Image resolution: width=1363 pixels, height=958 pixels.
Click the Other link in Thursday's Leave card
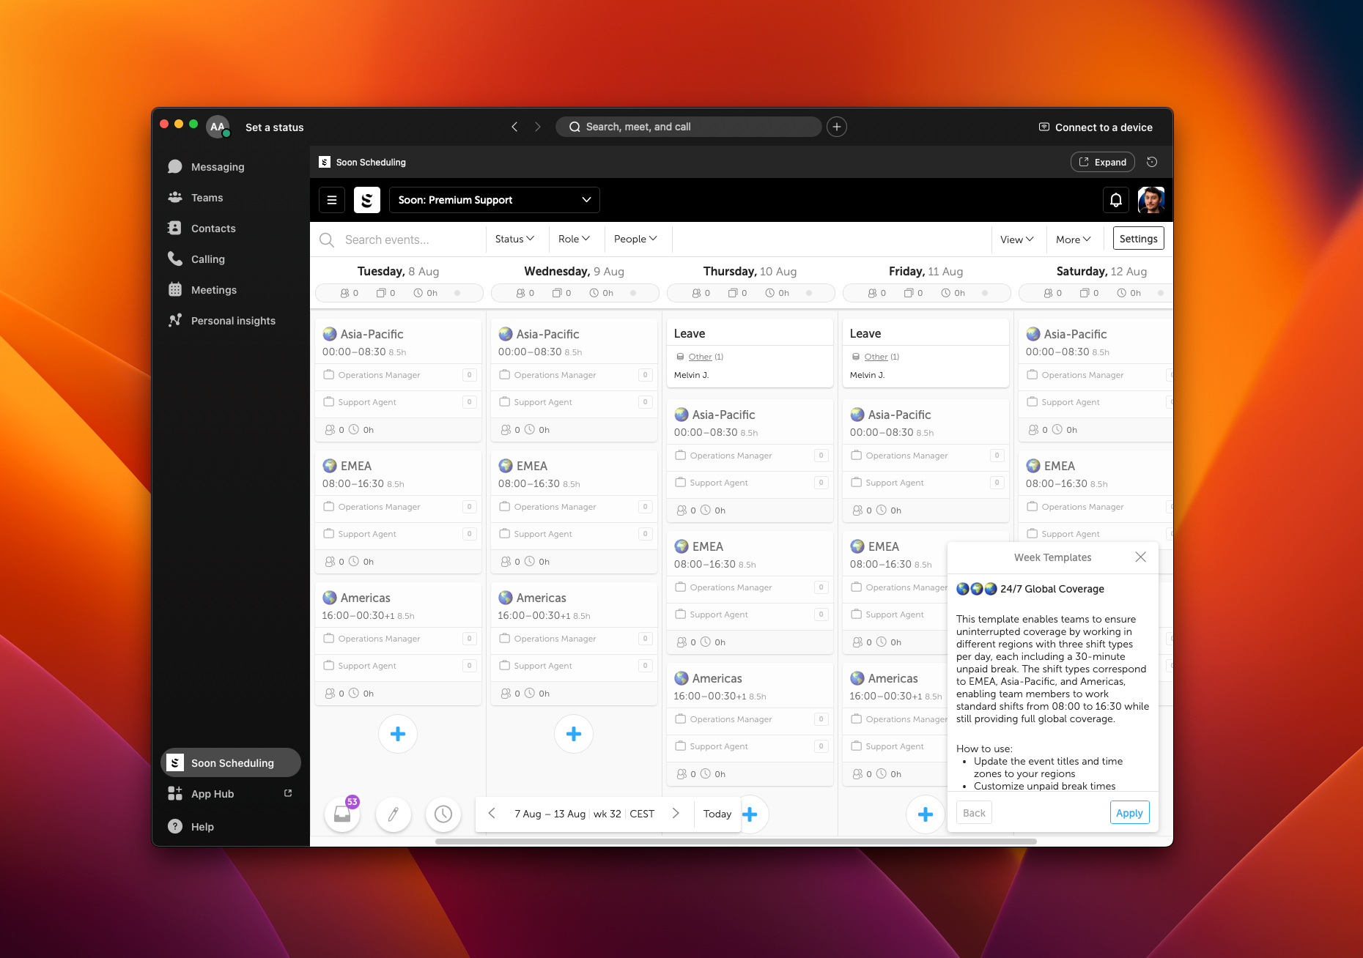click(700, 357)
